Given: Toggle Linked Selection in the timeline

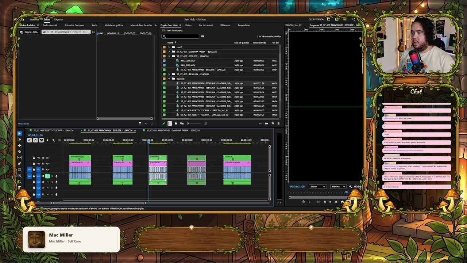Looking at the screenshot, I should [41, 140].
